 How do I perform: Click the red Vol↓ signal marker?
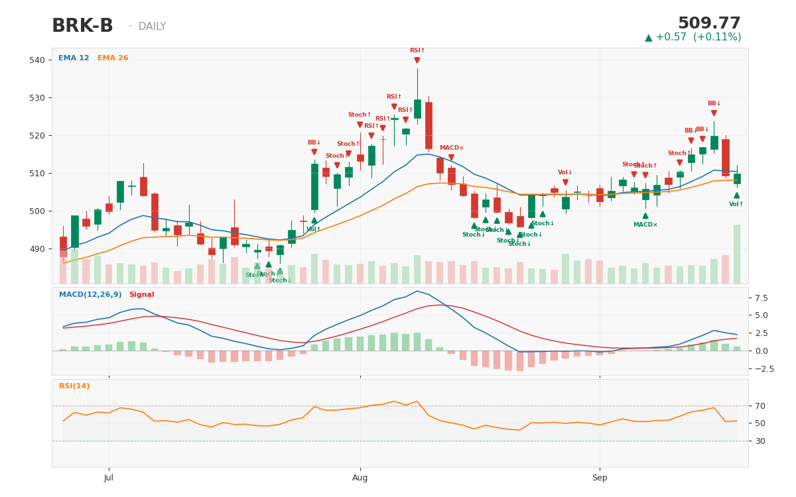(565, 182)
